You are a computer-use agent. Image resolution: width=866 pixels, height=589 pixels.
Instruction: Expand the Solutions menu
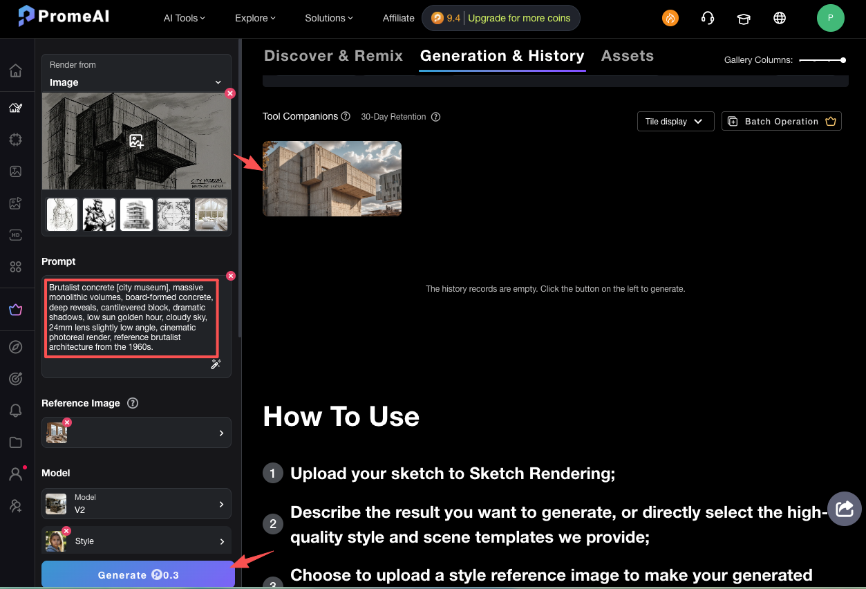click(329, 18)
